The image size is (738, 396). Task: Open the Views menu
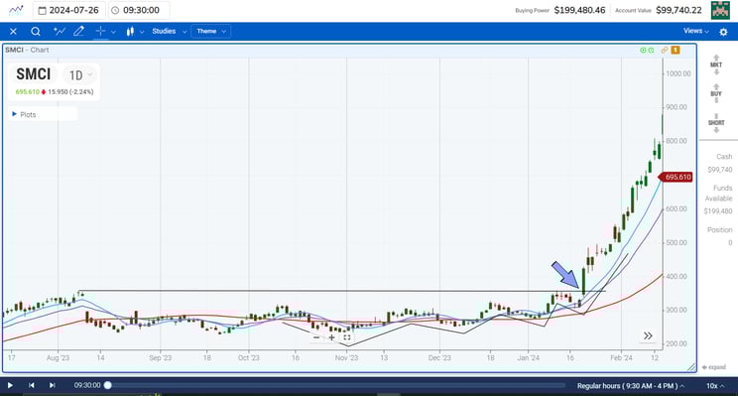tap(696, 31)
